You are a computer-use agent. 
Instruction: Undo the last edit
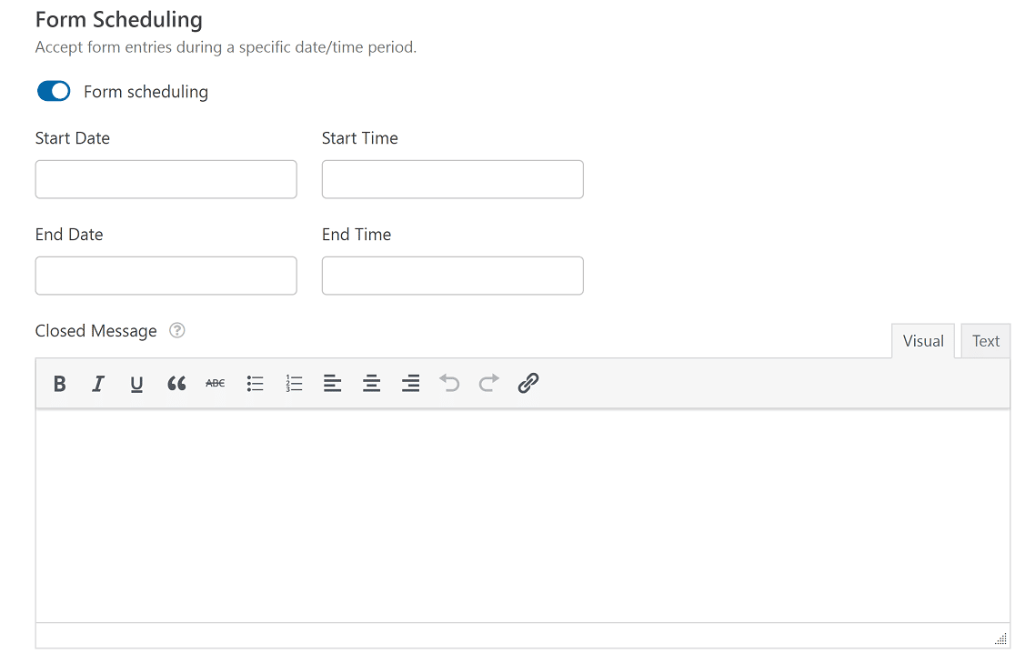(x=449, y=384)
